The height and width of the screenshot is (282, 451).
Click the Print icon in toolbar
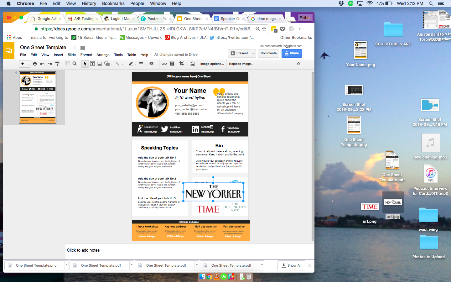tap(35, 64)
